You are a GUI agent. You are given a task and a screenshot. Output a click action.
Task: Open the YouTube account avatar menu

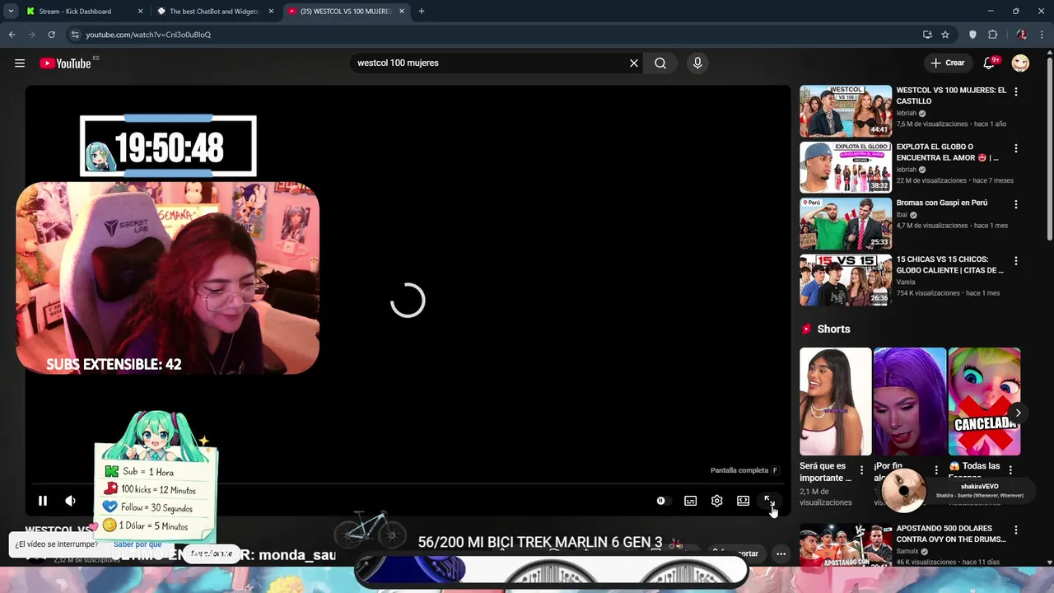tap(1020, 63)
